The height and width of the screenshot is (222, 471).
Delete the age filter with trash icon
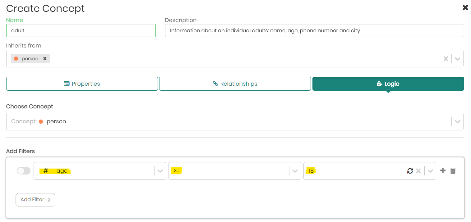[x=453, y=171]
